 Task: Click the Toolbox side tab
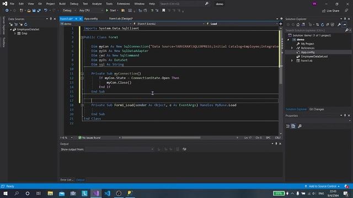click(x=4, y=42)
